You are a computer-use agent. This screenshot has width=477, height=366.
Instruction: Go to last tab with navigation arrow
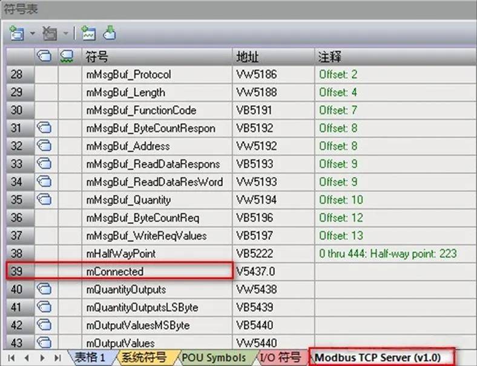click(x=58, y=358)
